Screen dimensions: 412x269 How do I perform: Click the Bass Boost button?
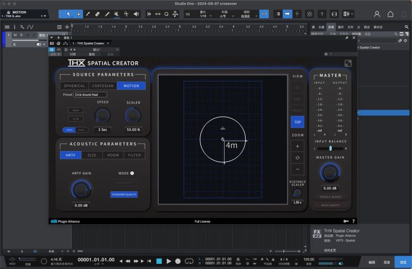(331, 205)
